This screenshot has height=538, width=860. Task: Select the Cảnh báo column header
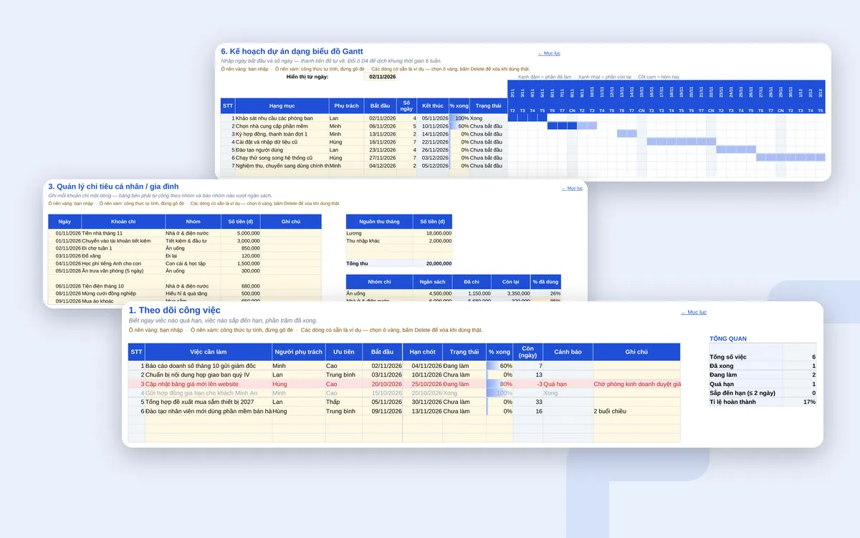(568, 352)
